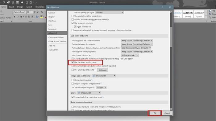
Task: Click the Text Highlight Color icon
Action: (x=41, y=17)
